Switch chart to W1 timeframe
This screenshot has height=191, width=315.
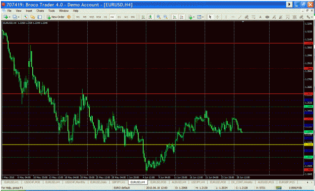126,17
